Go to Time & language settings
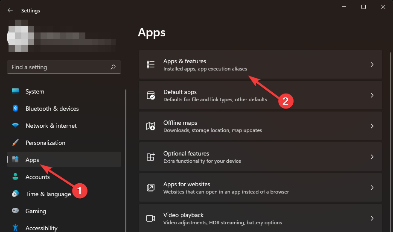This screenshot has width=393, height=232. (48, 194)
